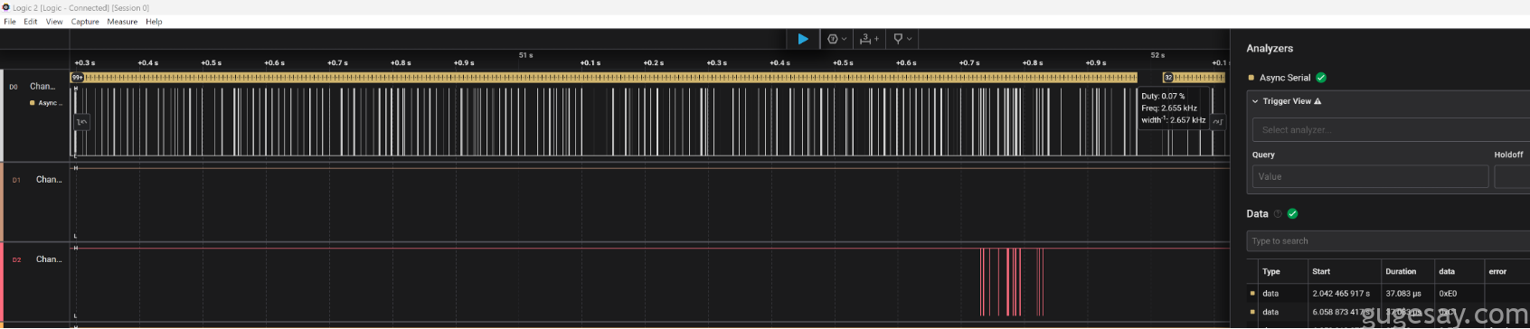1530x329 pixels.
Task: Click the Data help question icon
Action: [x=1278, y=214]
